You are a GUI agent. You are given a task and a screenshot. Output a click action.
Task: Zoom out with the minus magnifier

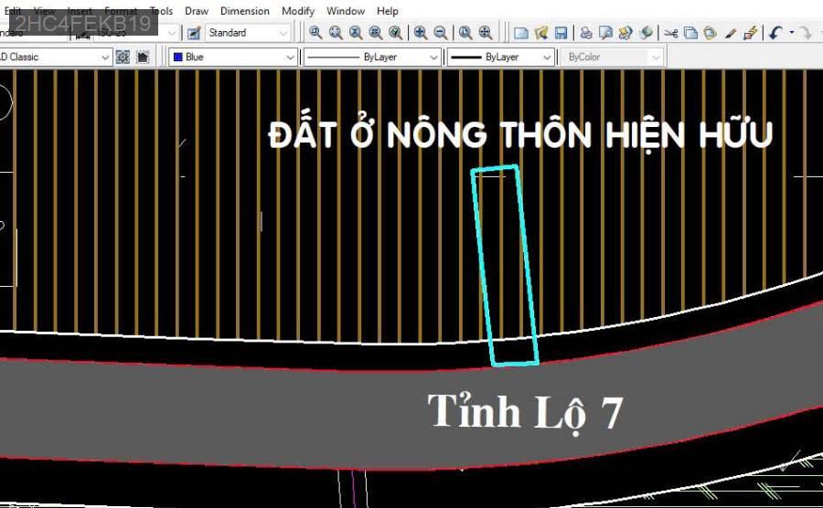tap(441, 33)
